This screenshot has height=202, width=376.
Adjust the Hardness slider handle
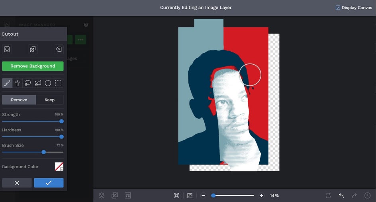click(61, 137)
